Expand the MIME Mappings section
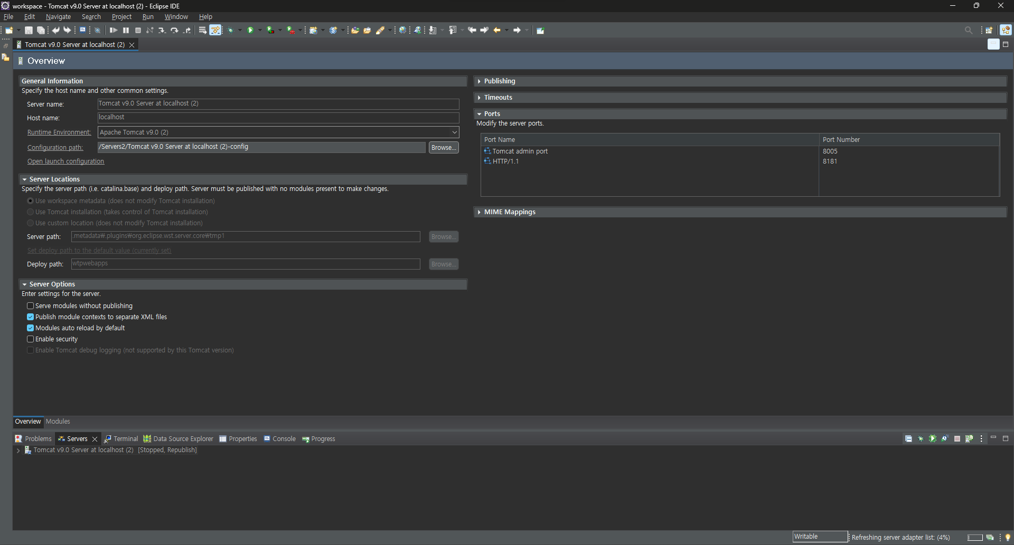This screenshot has height=545, width=1014. [479, 212]
